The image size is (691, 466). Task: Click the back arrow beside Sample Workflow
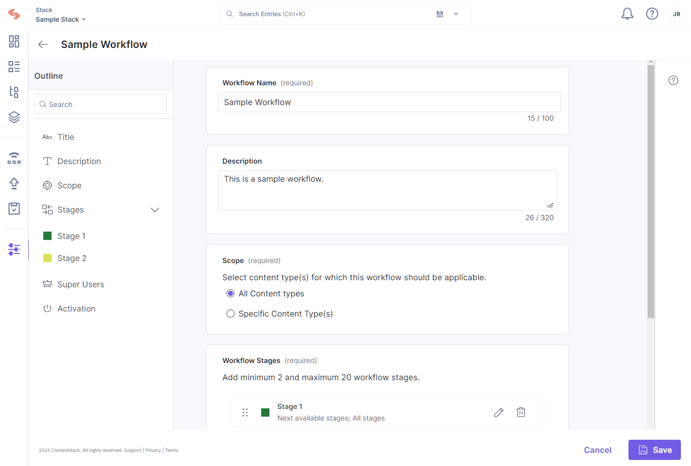point(43,44)
